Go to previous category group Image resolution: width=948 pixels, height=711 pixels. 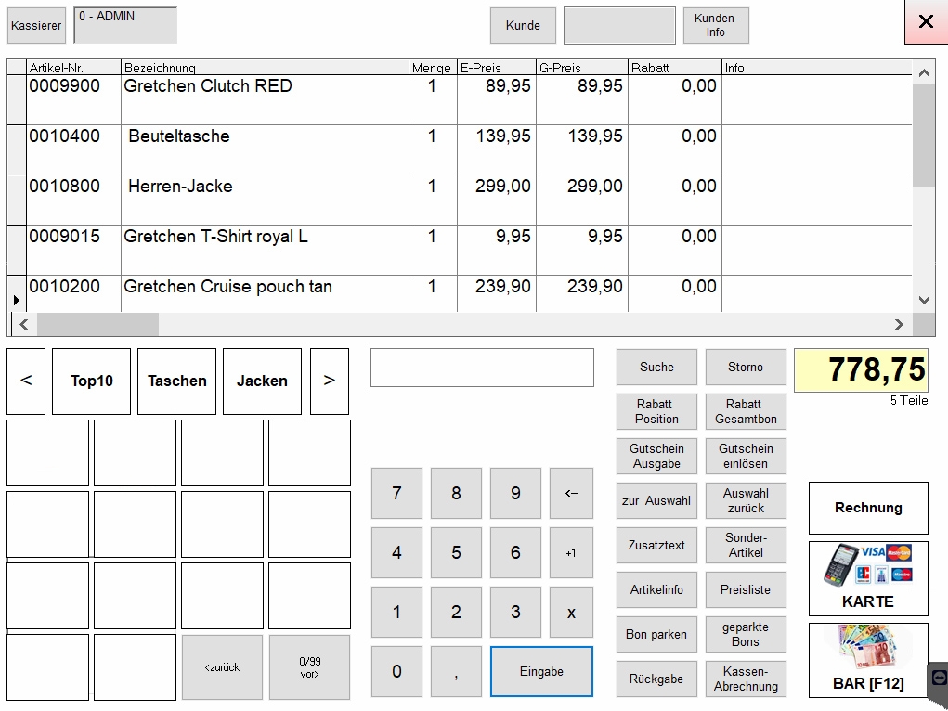[x=26, y=381]
